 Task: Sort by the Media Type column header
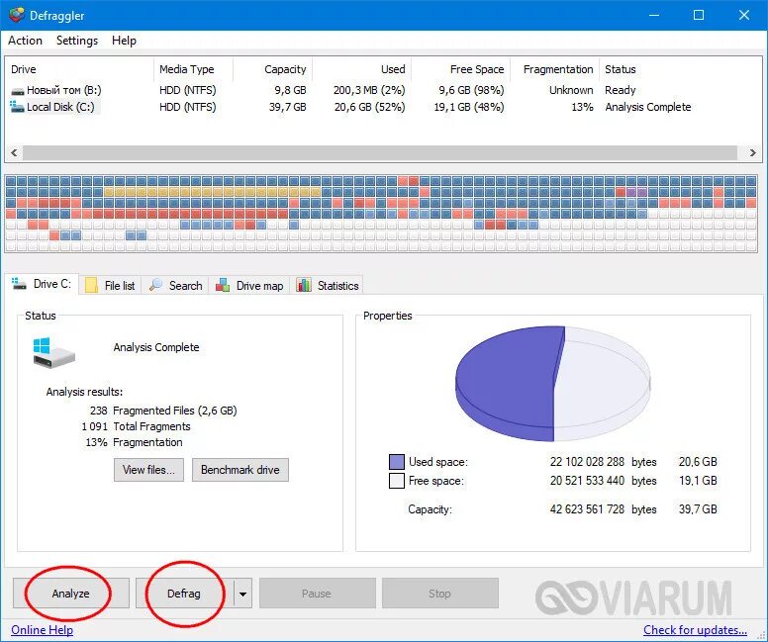pyautogui.click(x=193, y=69)
